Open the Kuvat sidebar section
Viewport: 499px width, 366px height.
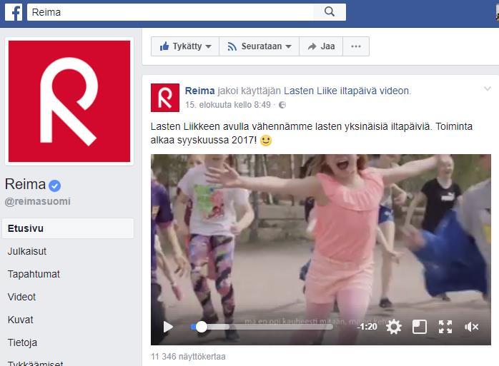[x=20, y=320]
